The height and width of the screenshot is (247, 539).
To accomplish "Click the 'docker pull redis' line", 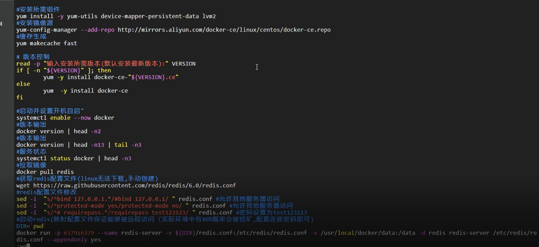I will pyautogui.click(x=45, y=172).
